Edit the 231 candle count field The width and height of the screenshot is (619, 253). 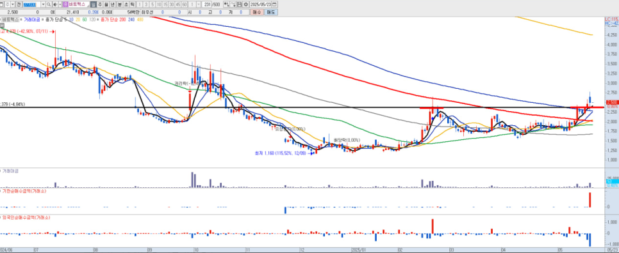click(x=208, y=4)
